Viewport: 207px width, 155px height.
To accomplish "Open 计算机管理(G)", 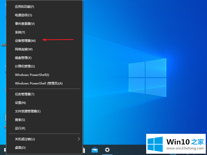I will pyautogui.click(x=25, y=66).
